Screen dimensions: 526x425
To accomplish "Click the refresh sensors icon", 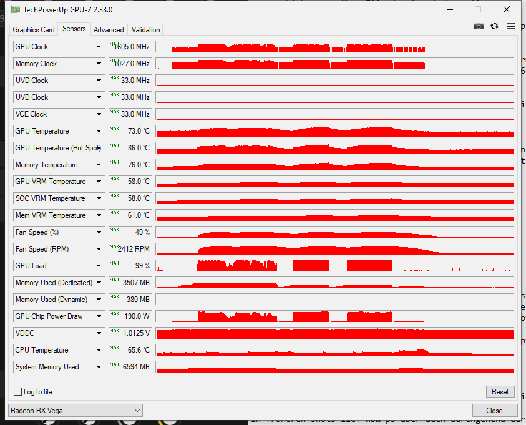I will [x=494, y=26].
